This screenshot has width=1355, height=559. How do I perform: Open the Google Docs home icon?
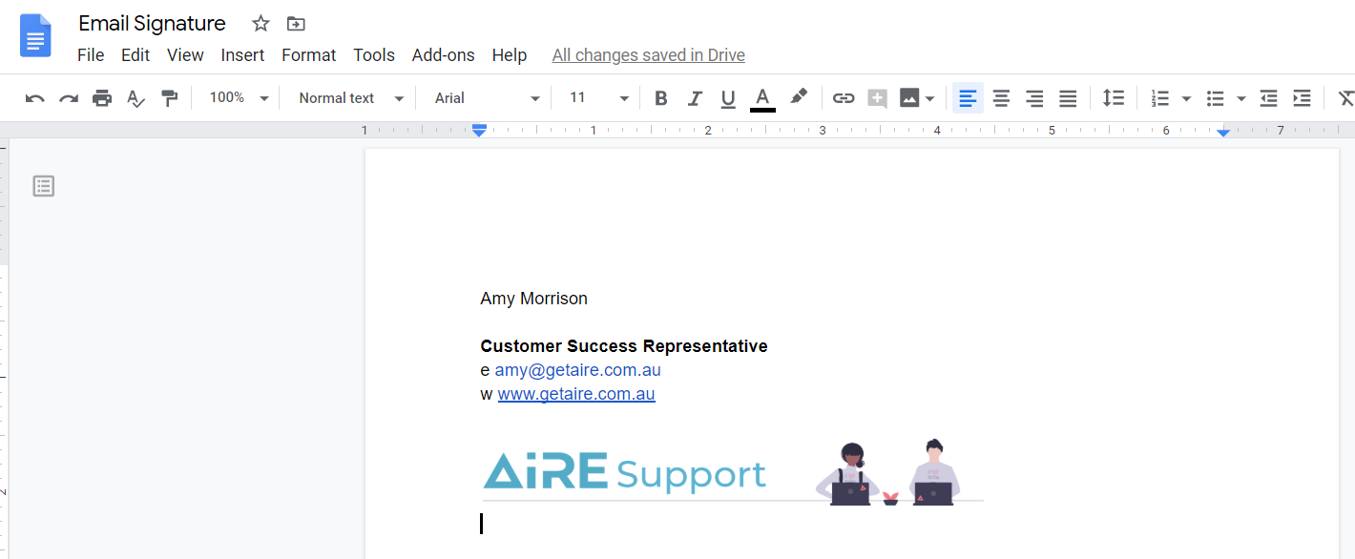click(x=35, y=36)
